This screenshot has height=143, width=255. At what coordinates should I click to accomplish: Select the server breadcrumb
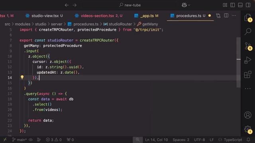click(x=57, y=24)
